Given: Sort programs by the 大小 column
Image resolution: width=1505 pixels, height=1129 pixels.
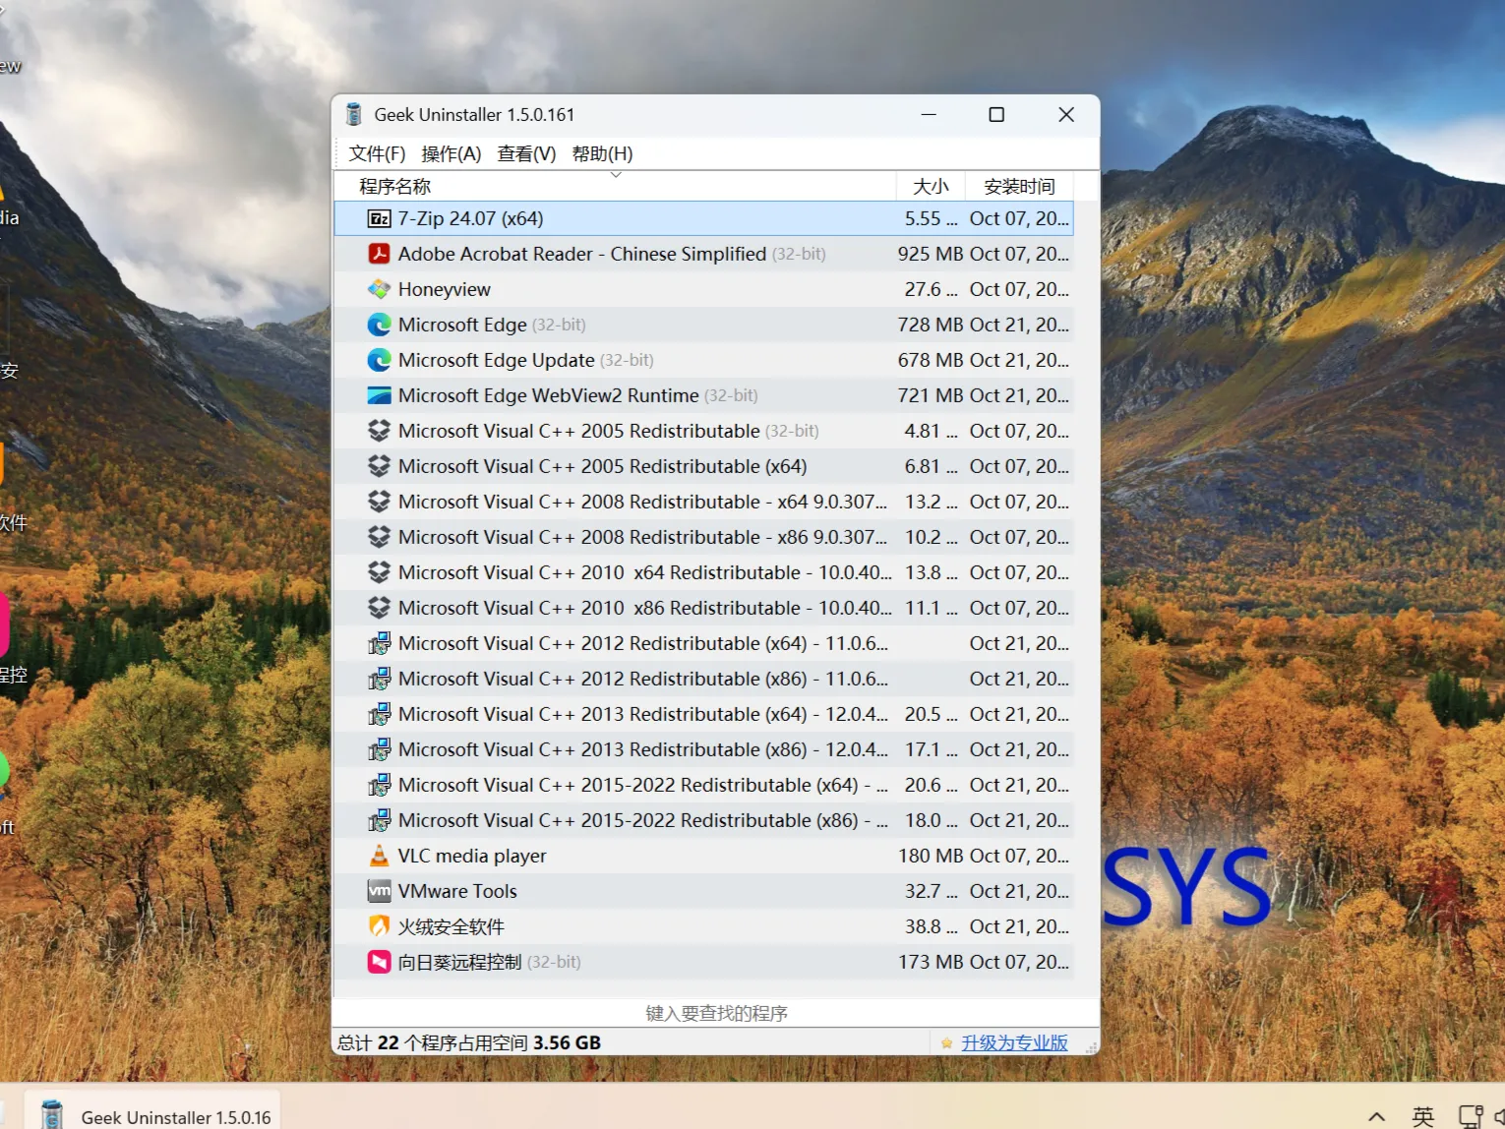Looking at the screenshot, I should tap(931, 186).
